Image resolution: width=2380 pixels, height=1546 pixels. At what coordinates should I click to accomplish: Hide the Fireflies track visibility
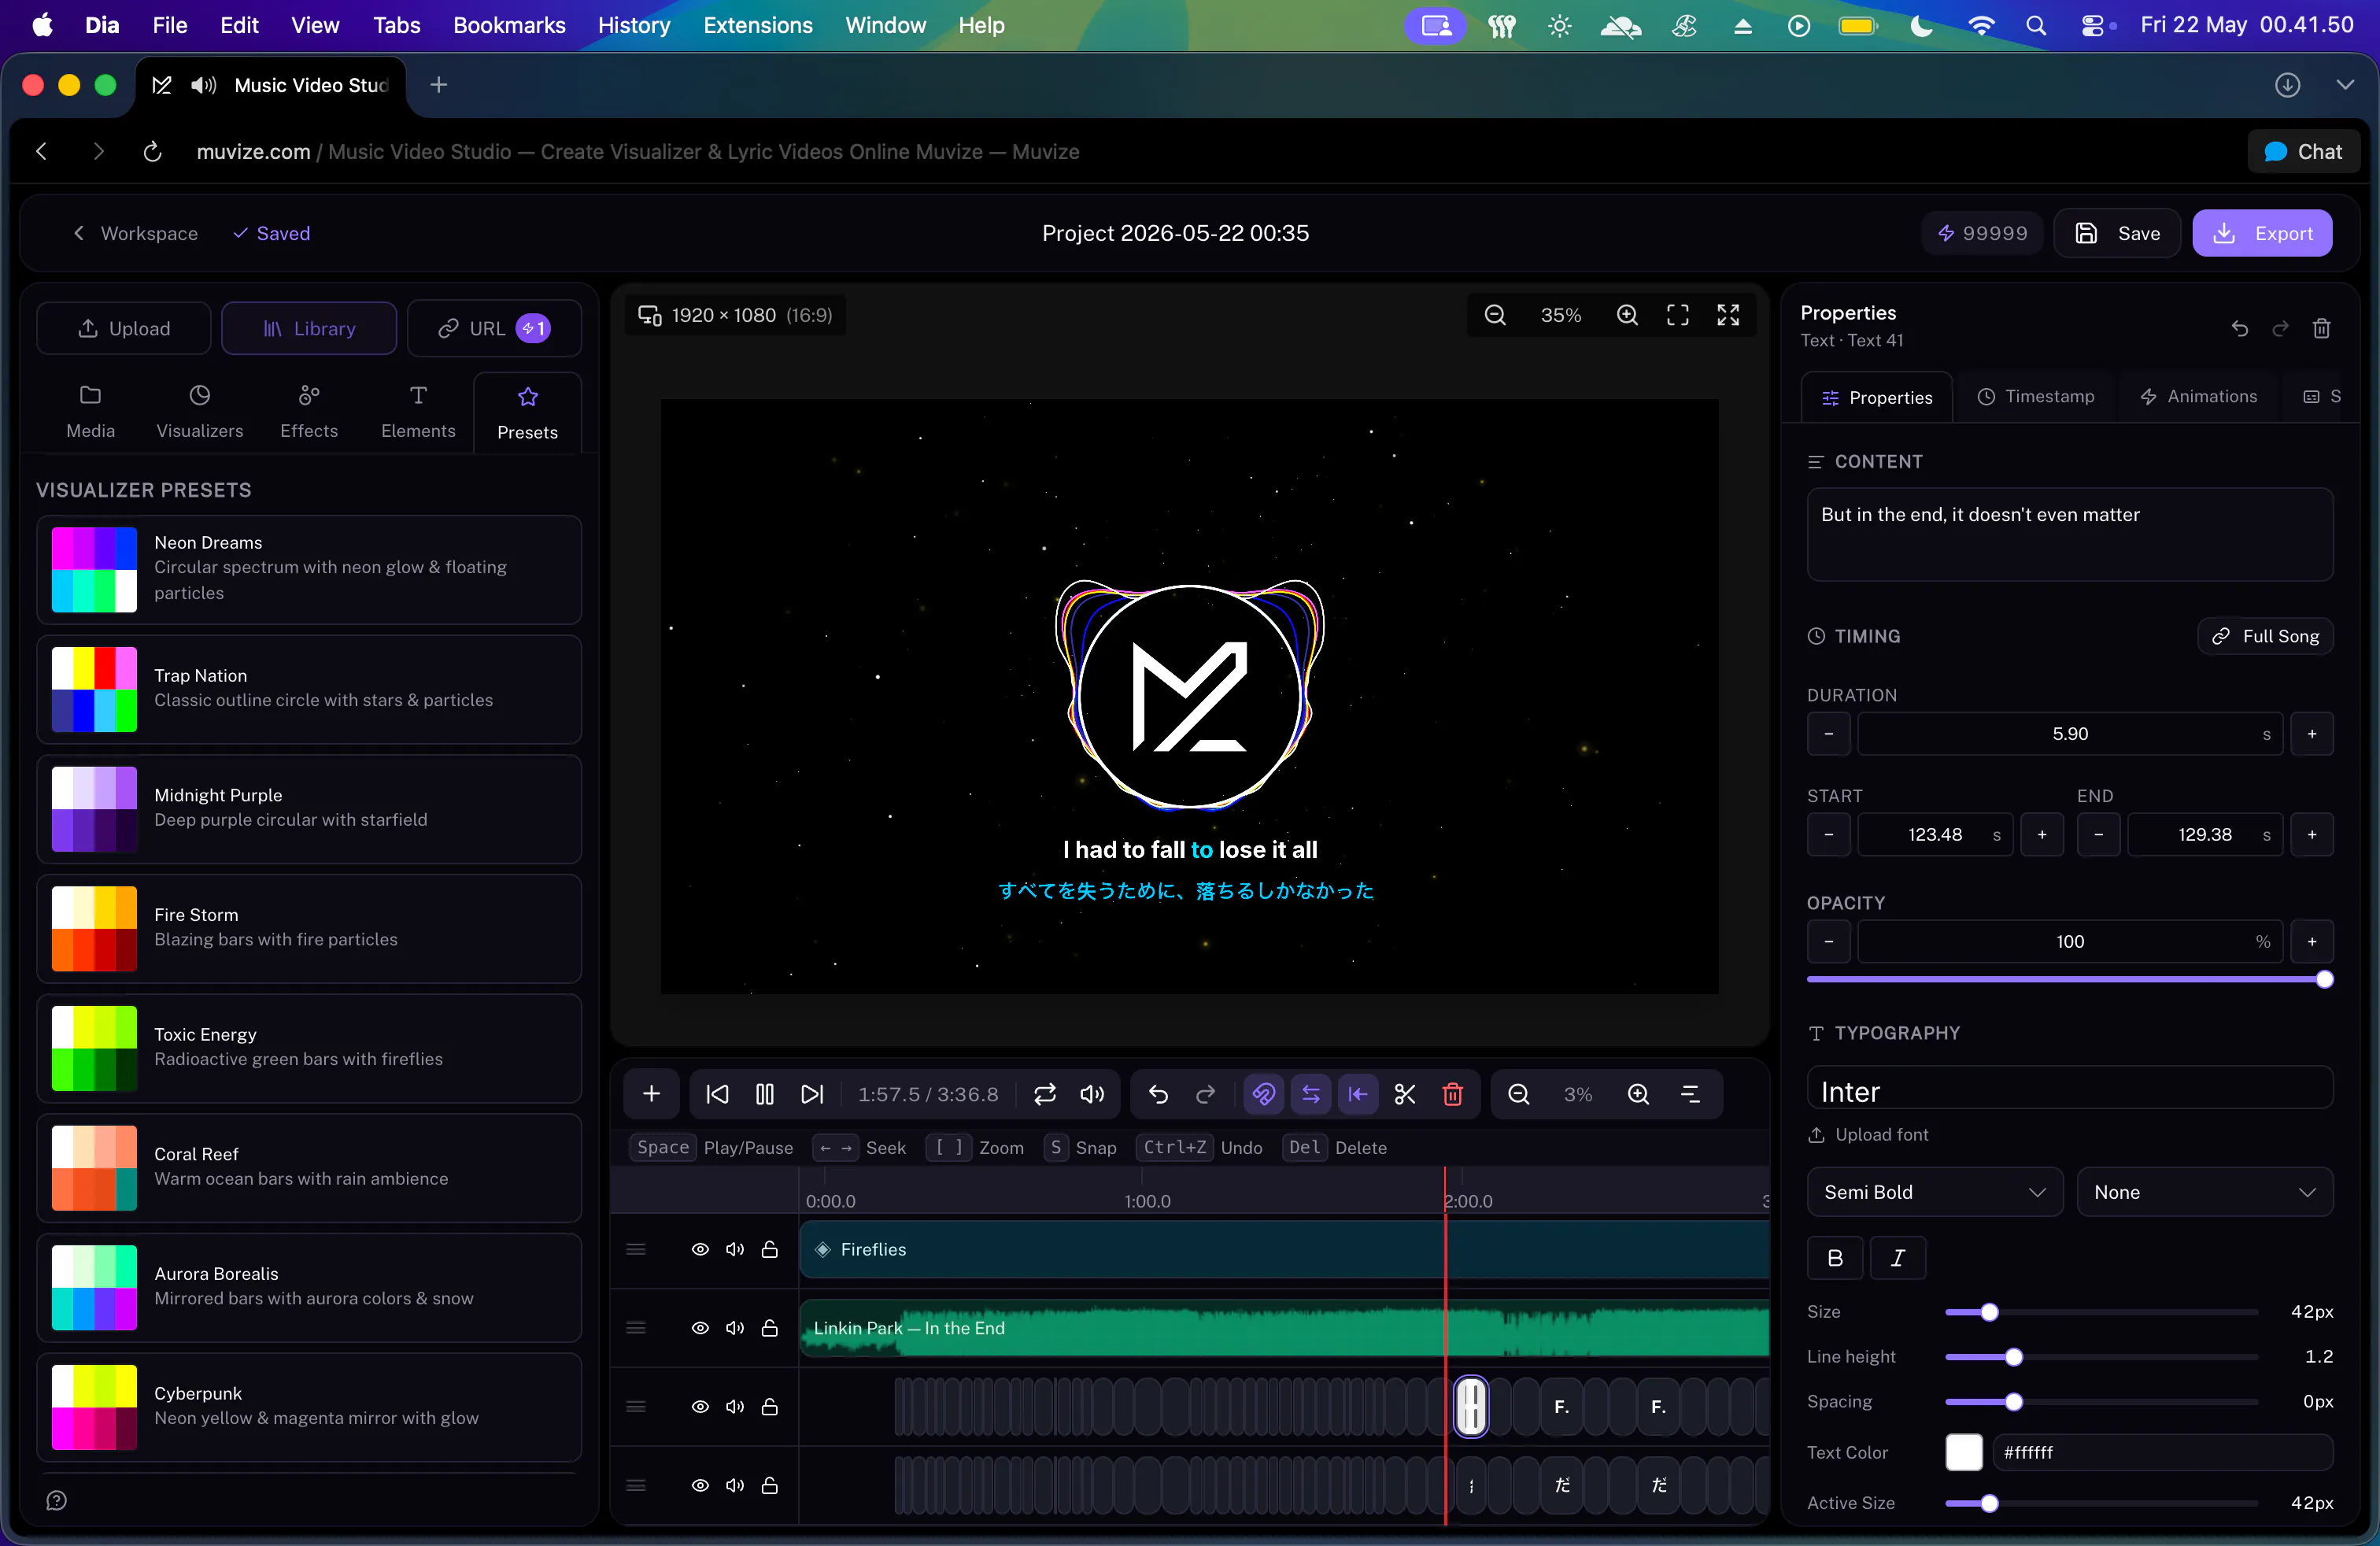[700, 1249]
